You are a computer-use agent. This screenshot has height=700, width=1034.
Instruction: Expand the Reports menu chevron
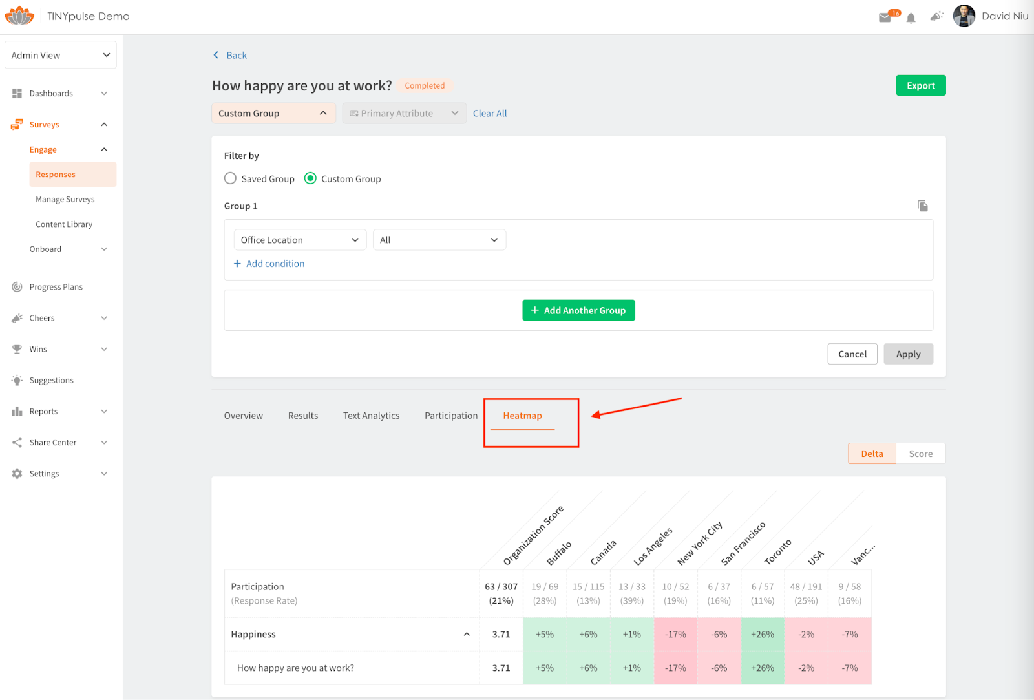(x=104, y=411)
